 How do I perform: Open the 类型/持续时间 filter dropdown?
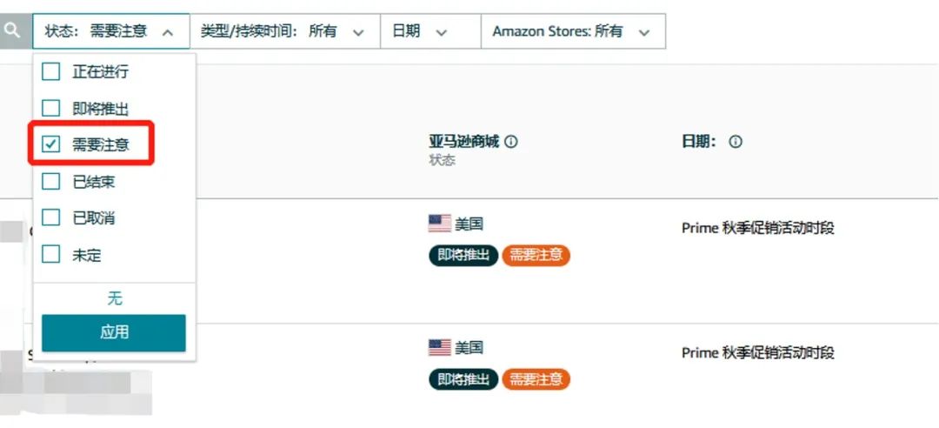[283, 31]
